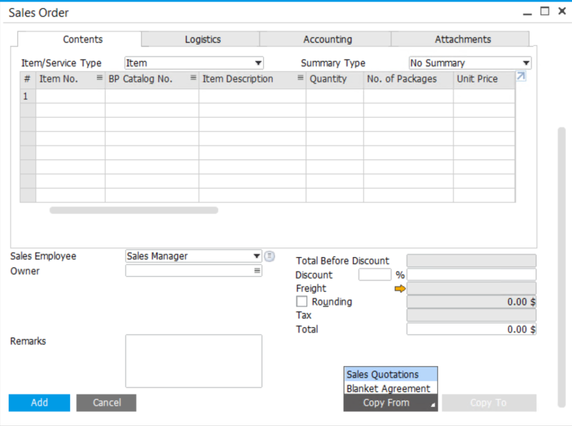Screen dimensions: 572x426
Task: Open the Summary Type dropdown
Action: coord(525,63)
